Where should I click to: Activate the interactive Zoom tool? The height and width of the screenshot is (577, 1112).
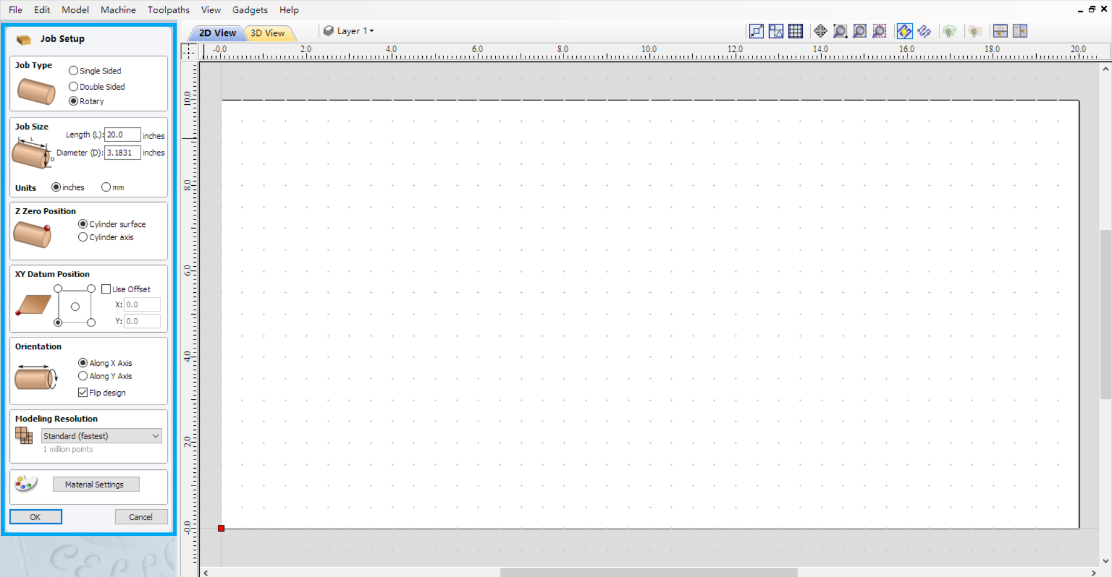tap(840, 31)
